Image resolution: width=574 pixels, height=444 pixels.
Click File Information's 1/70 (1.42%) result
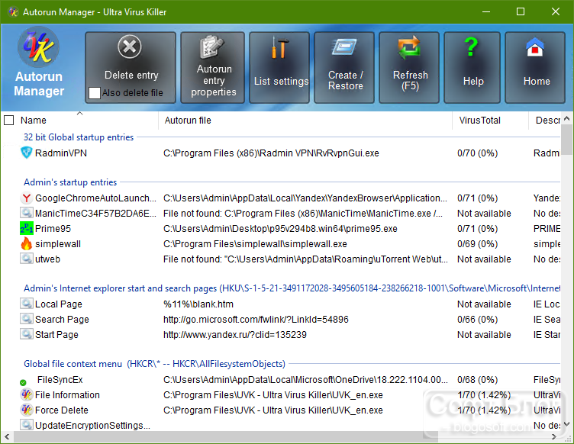[484, 395]
